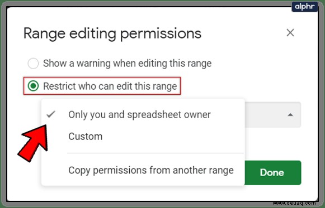Click the checkmark icon beside the selected option
This screenshot has height=208, width=325.
(51, 114)
